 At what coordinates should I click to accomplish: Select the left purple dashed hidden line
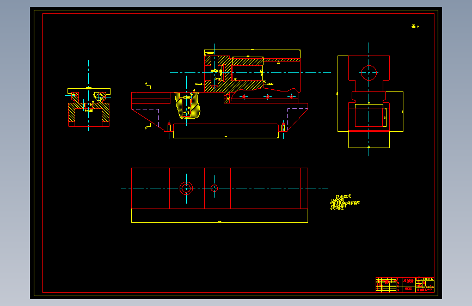click(146, 118)
